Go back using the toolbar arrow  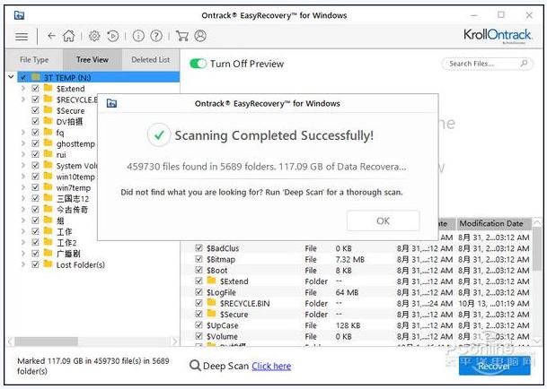[51, 36]
